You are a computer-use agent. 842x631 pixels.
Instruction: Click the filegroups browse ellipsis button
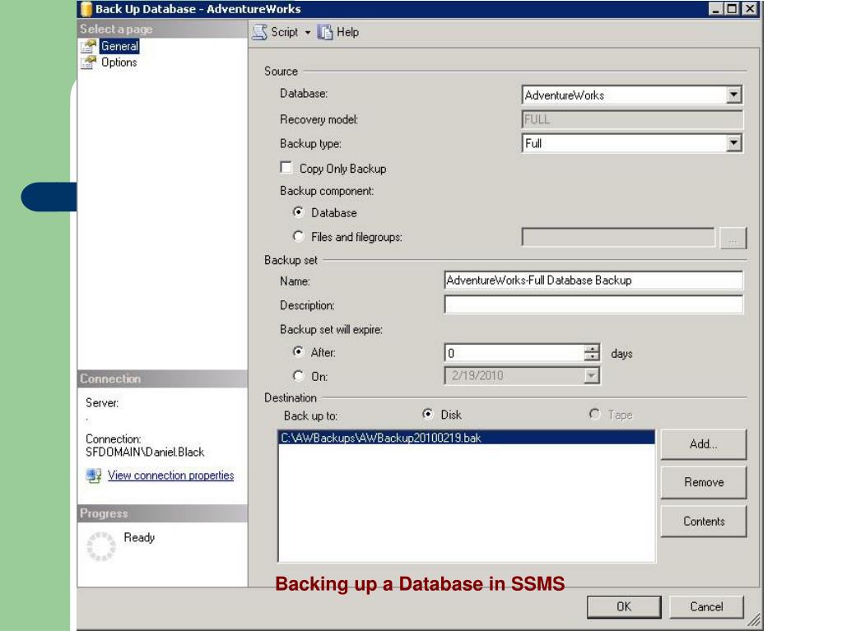click(x=733, y=238)
